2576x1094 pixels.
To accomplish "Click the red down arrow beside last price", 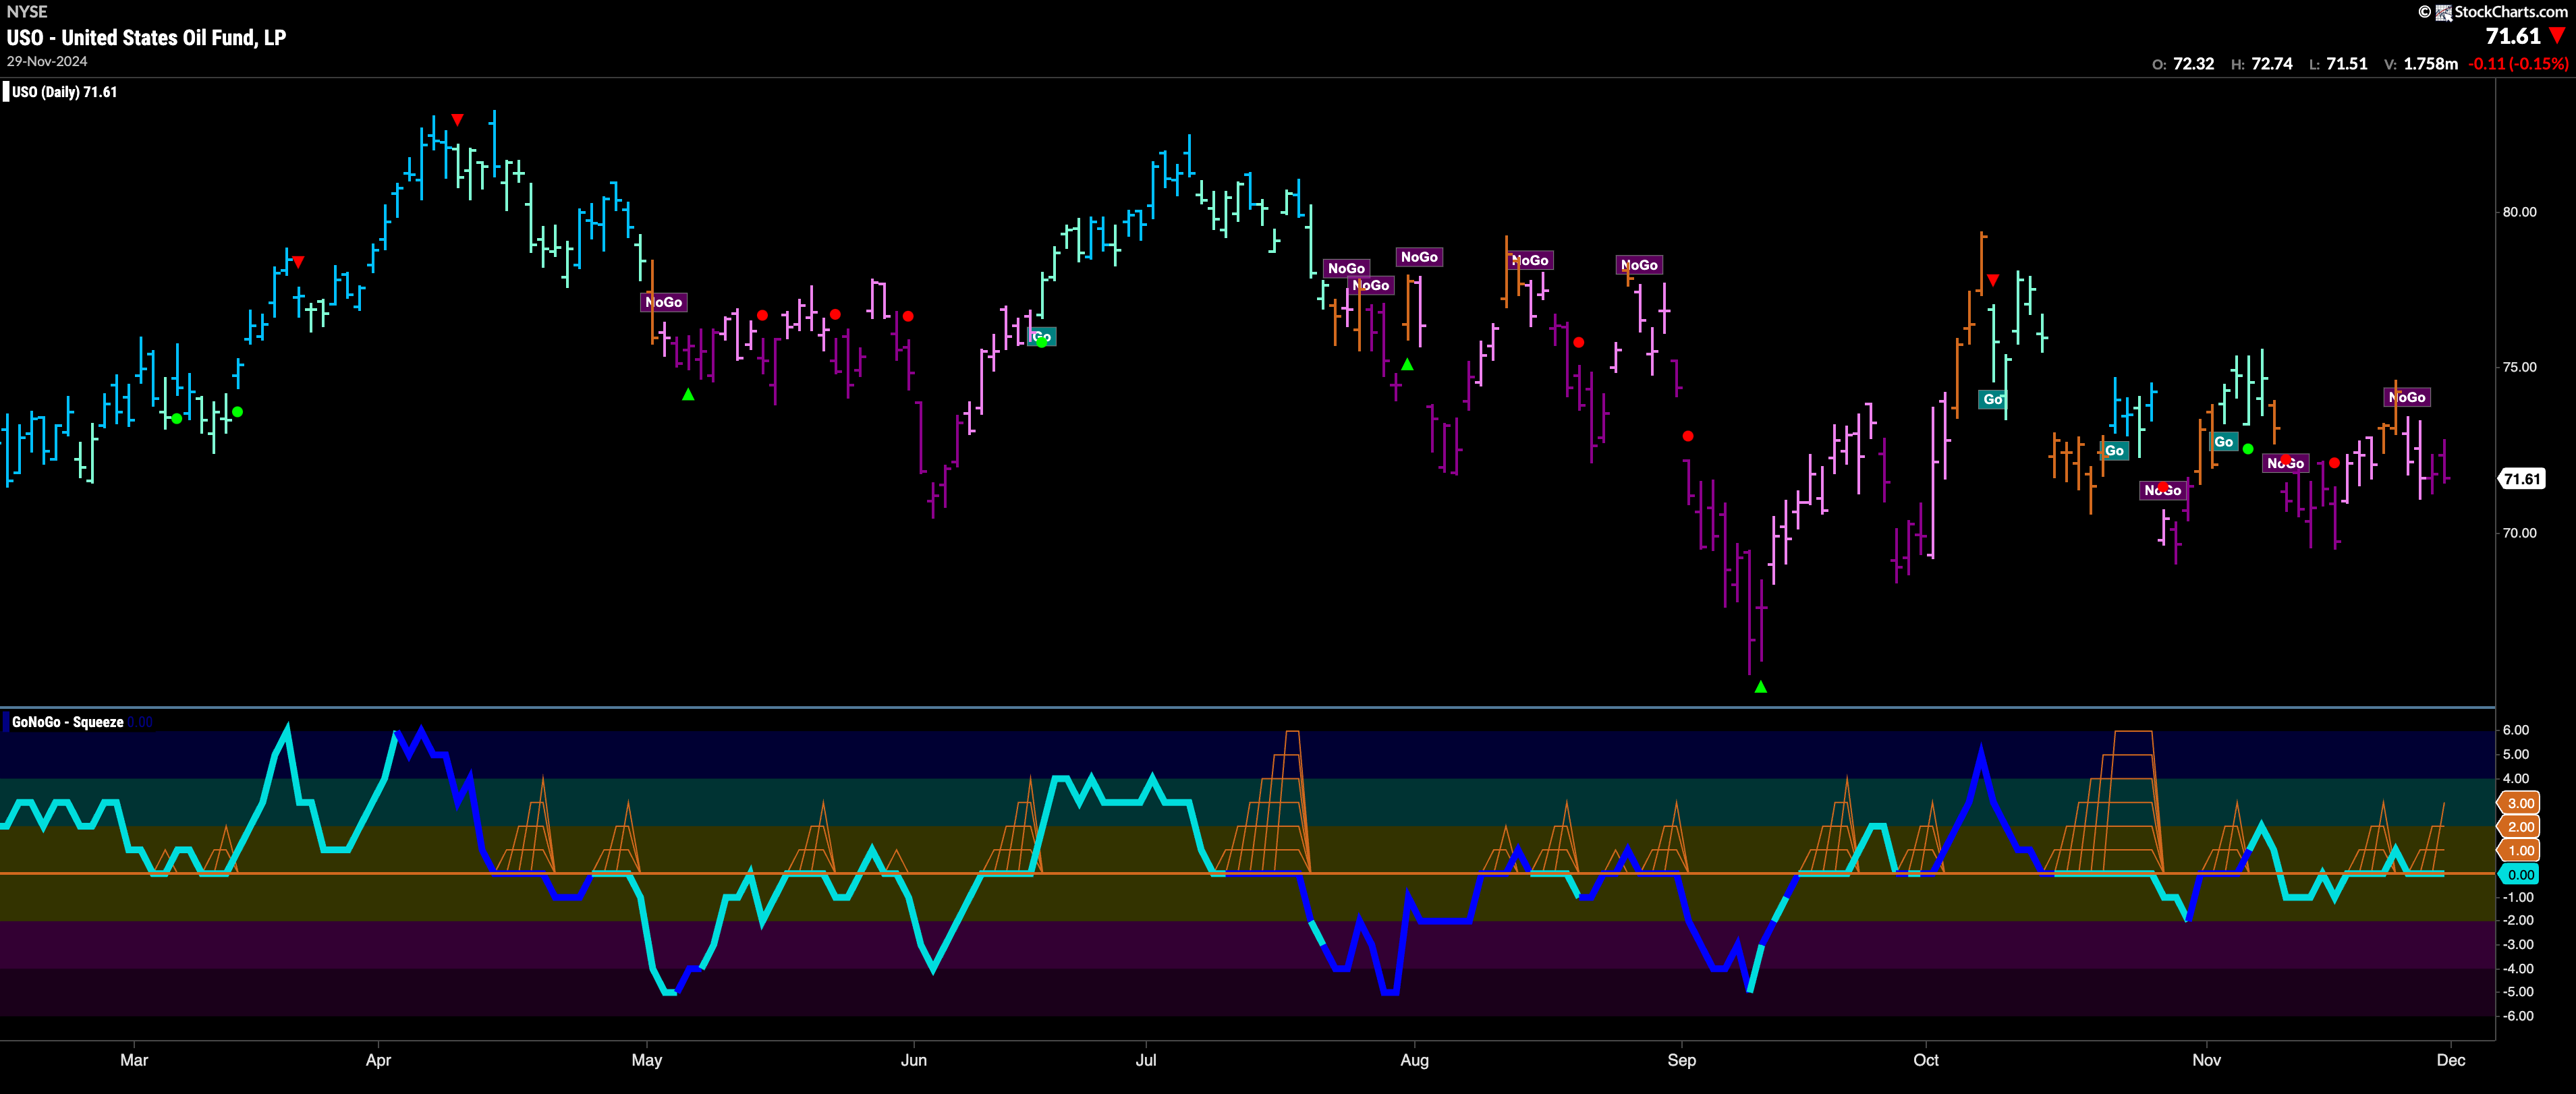I will (x=2557, y=36).
